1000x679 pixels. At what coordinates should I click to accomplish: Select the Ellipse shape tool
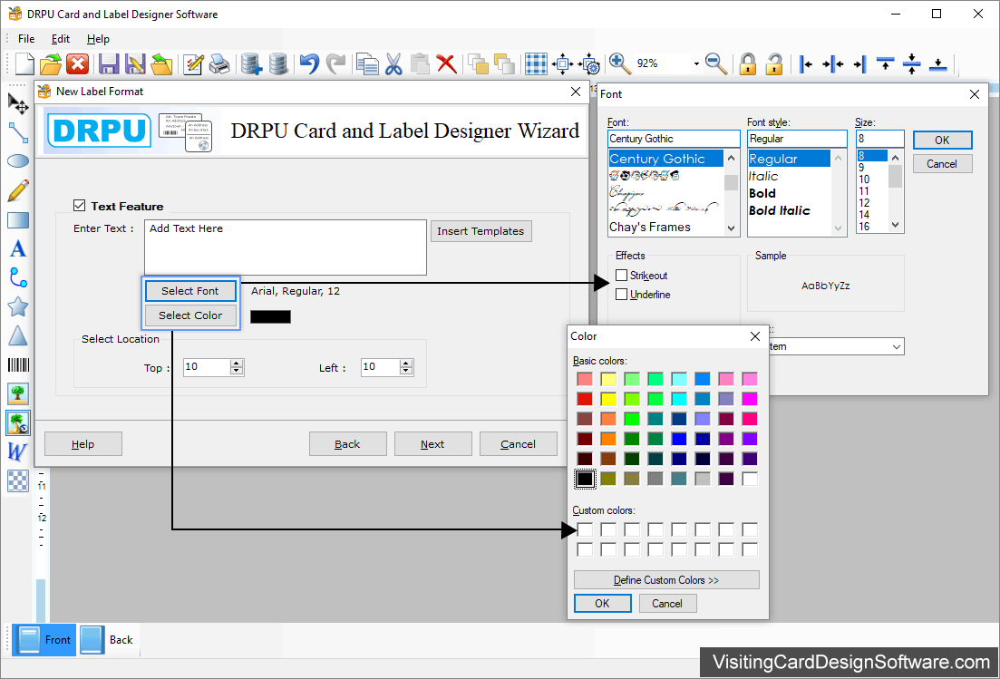coord(18,160)
